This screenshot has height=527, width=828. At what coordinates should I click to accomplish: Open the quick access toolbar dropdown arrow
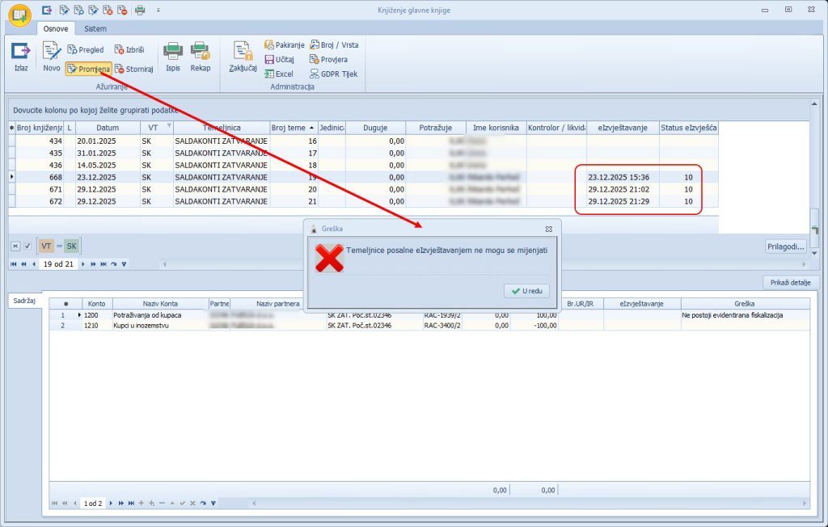(158, 10)
